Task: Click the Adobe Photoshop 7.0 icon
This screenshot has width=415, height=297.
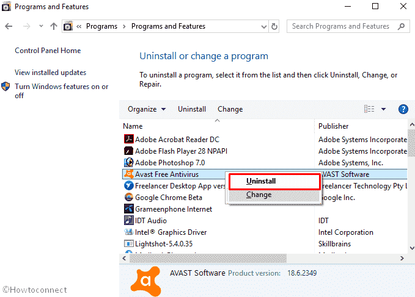Action: (129, 163)
